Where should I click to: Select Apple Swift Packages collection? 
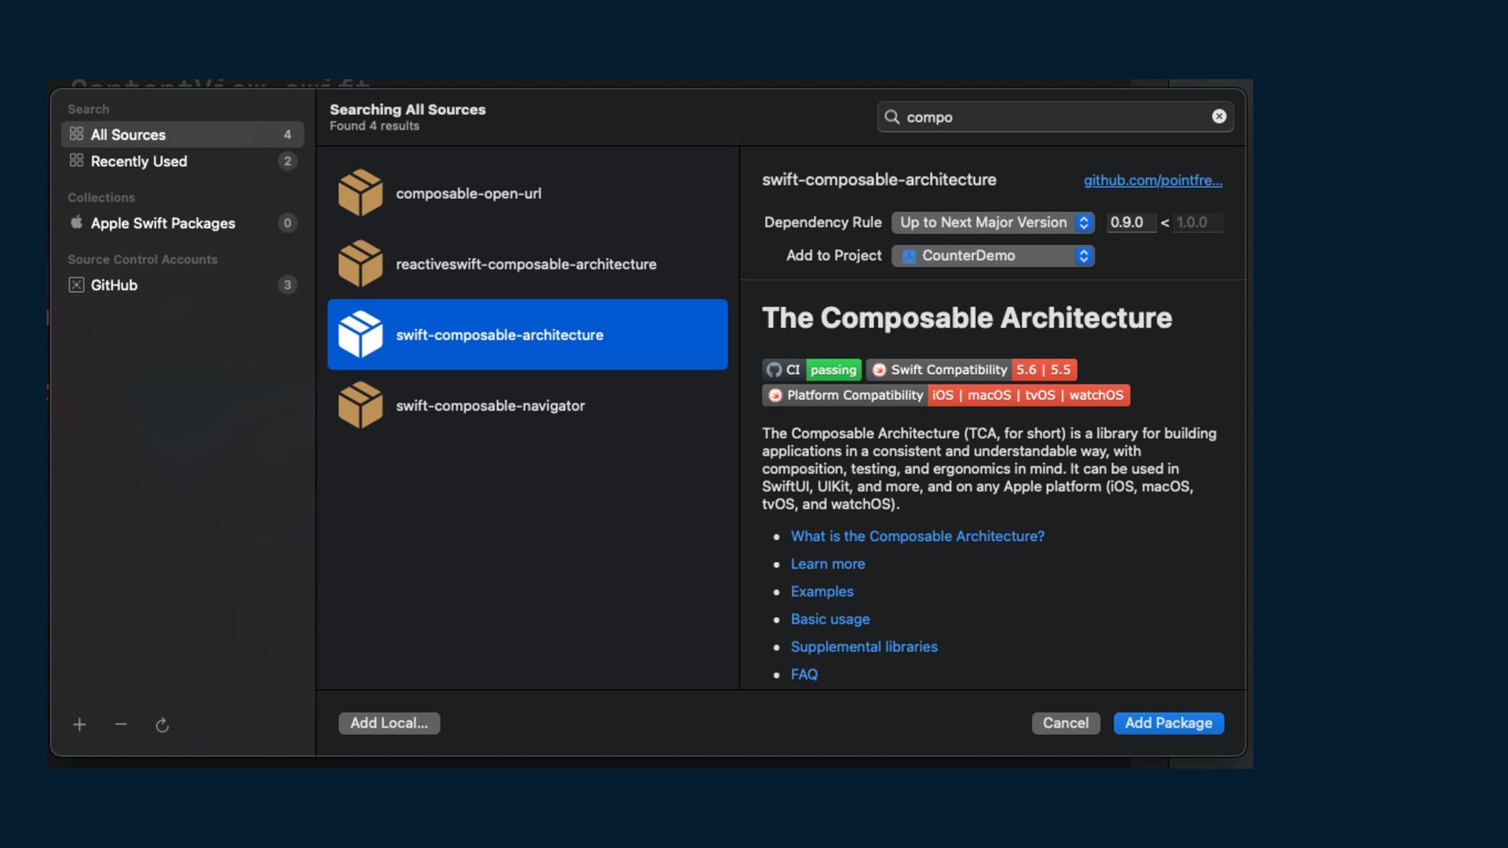pos(182,223)
